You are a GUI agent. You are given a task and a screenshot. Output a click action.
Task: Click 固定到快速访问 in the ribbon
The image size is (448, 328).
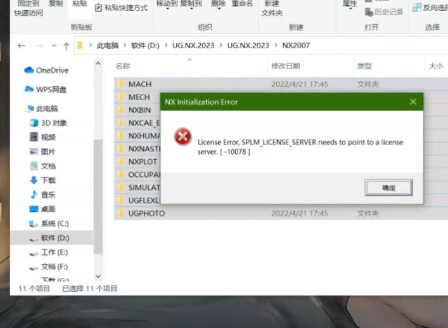click(29, 8)
